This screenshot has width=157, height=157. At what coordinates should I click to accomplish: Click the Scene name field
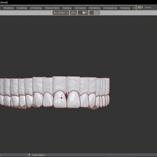pyautogui.click(x=150, y=7)
